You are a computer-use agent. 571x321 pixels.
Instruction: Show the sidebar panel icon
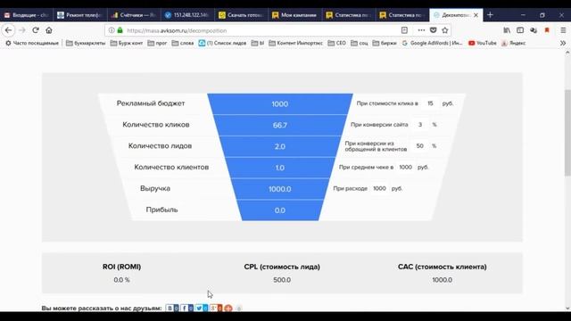click(520, 30)
